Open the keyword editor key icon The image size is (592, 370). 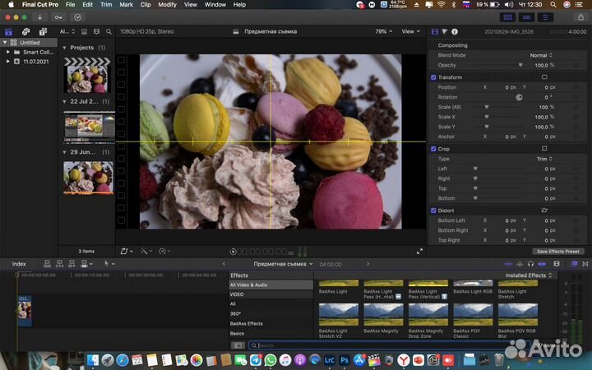[x=58, y=17]
